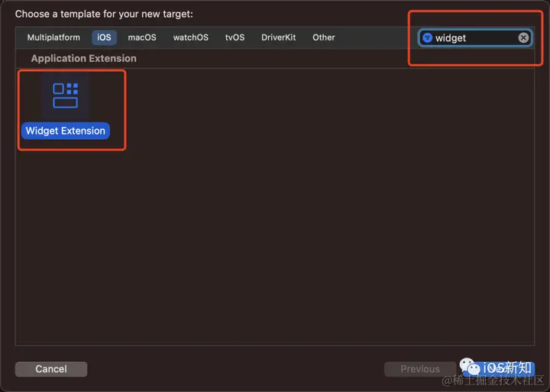Open the DriverKit tab
Image resolution: width=550 pixels, height=392 pixels.
click(x=279, y=37)
